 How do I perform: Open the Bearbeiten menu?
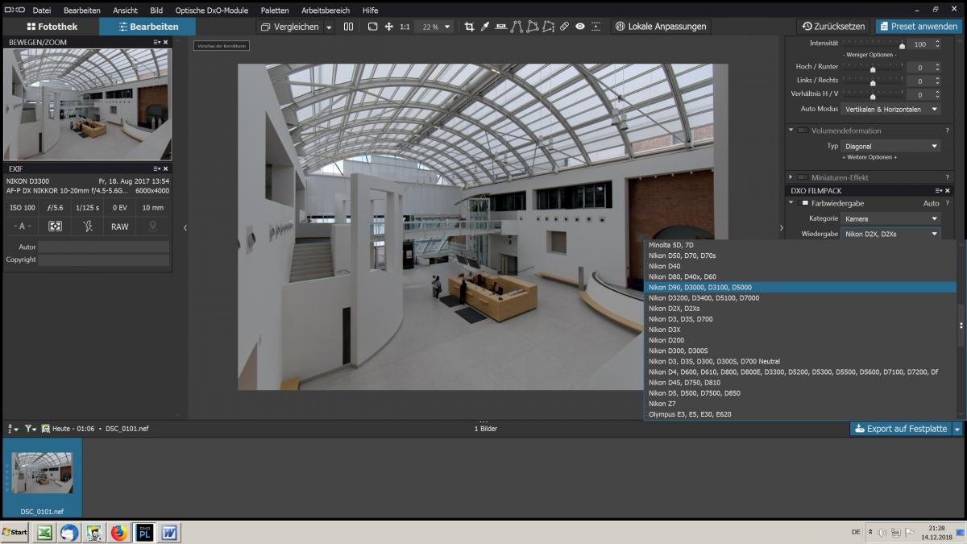click(82, 10)
